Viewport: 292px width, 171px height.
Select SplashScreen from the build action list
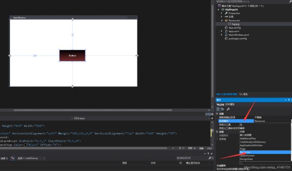pos(247,156)
